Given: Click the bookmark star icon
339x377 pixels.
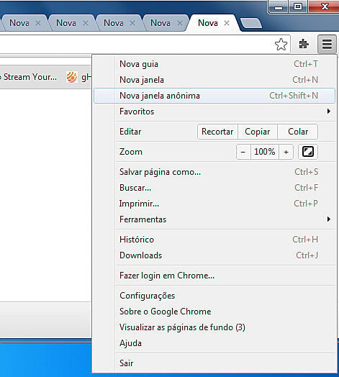Looking at the screenshot, I should pyautogui.click(x=281, y=44).
